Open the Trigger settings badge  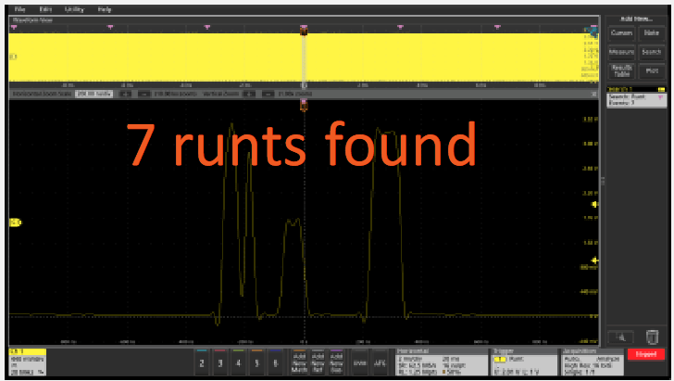524,362
